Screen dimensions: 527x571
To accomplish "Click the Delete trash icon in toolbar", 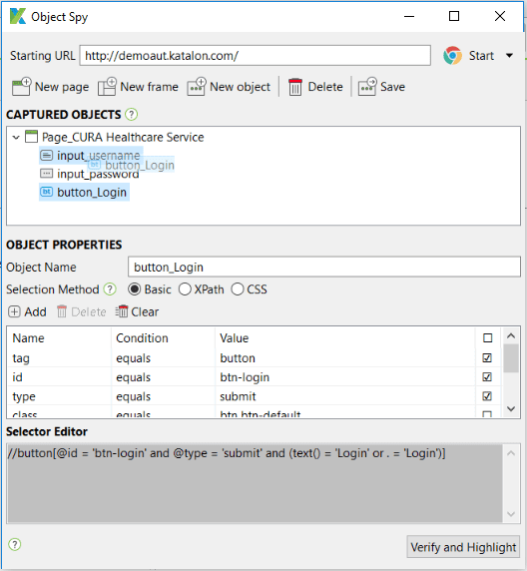I will pyautogui.click(x=295, y=87).
